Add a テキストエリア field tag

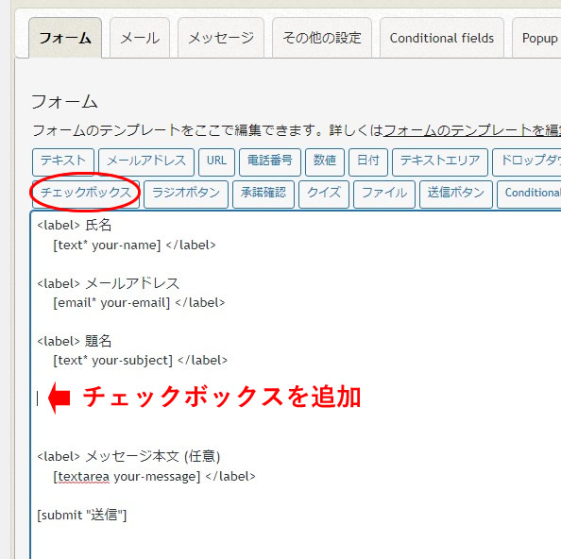[440, 162]
